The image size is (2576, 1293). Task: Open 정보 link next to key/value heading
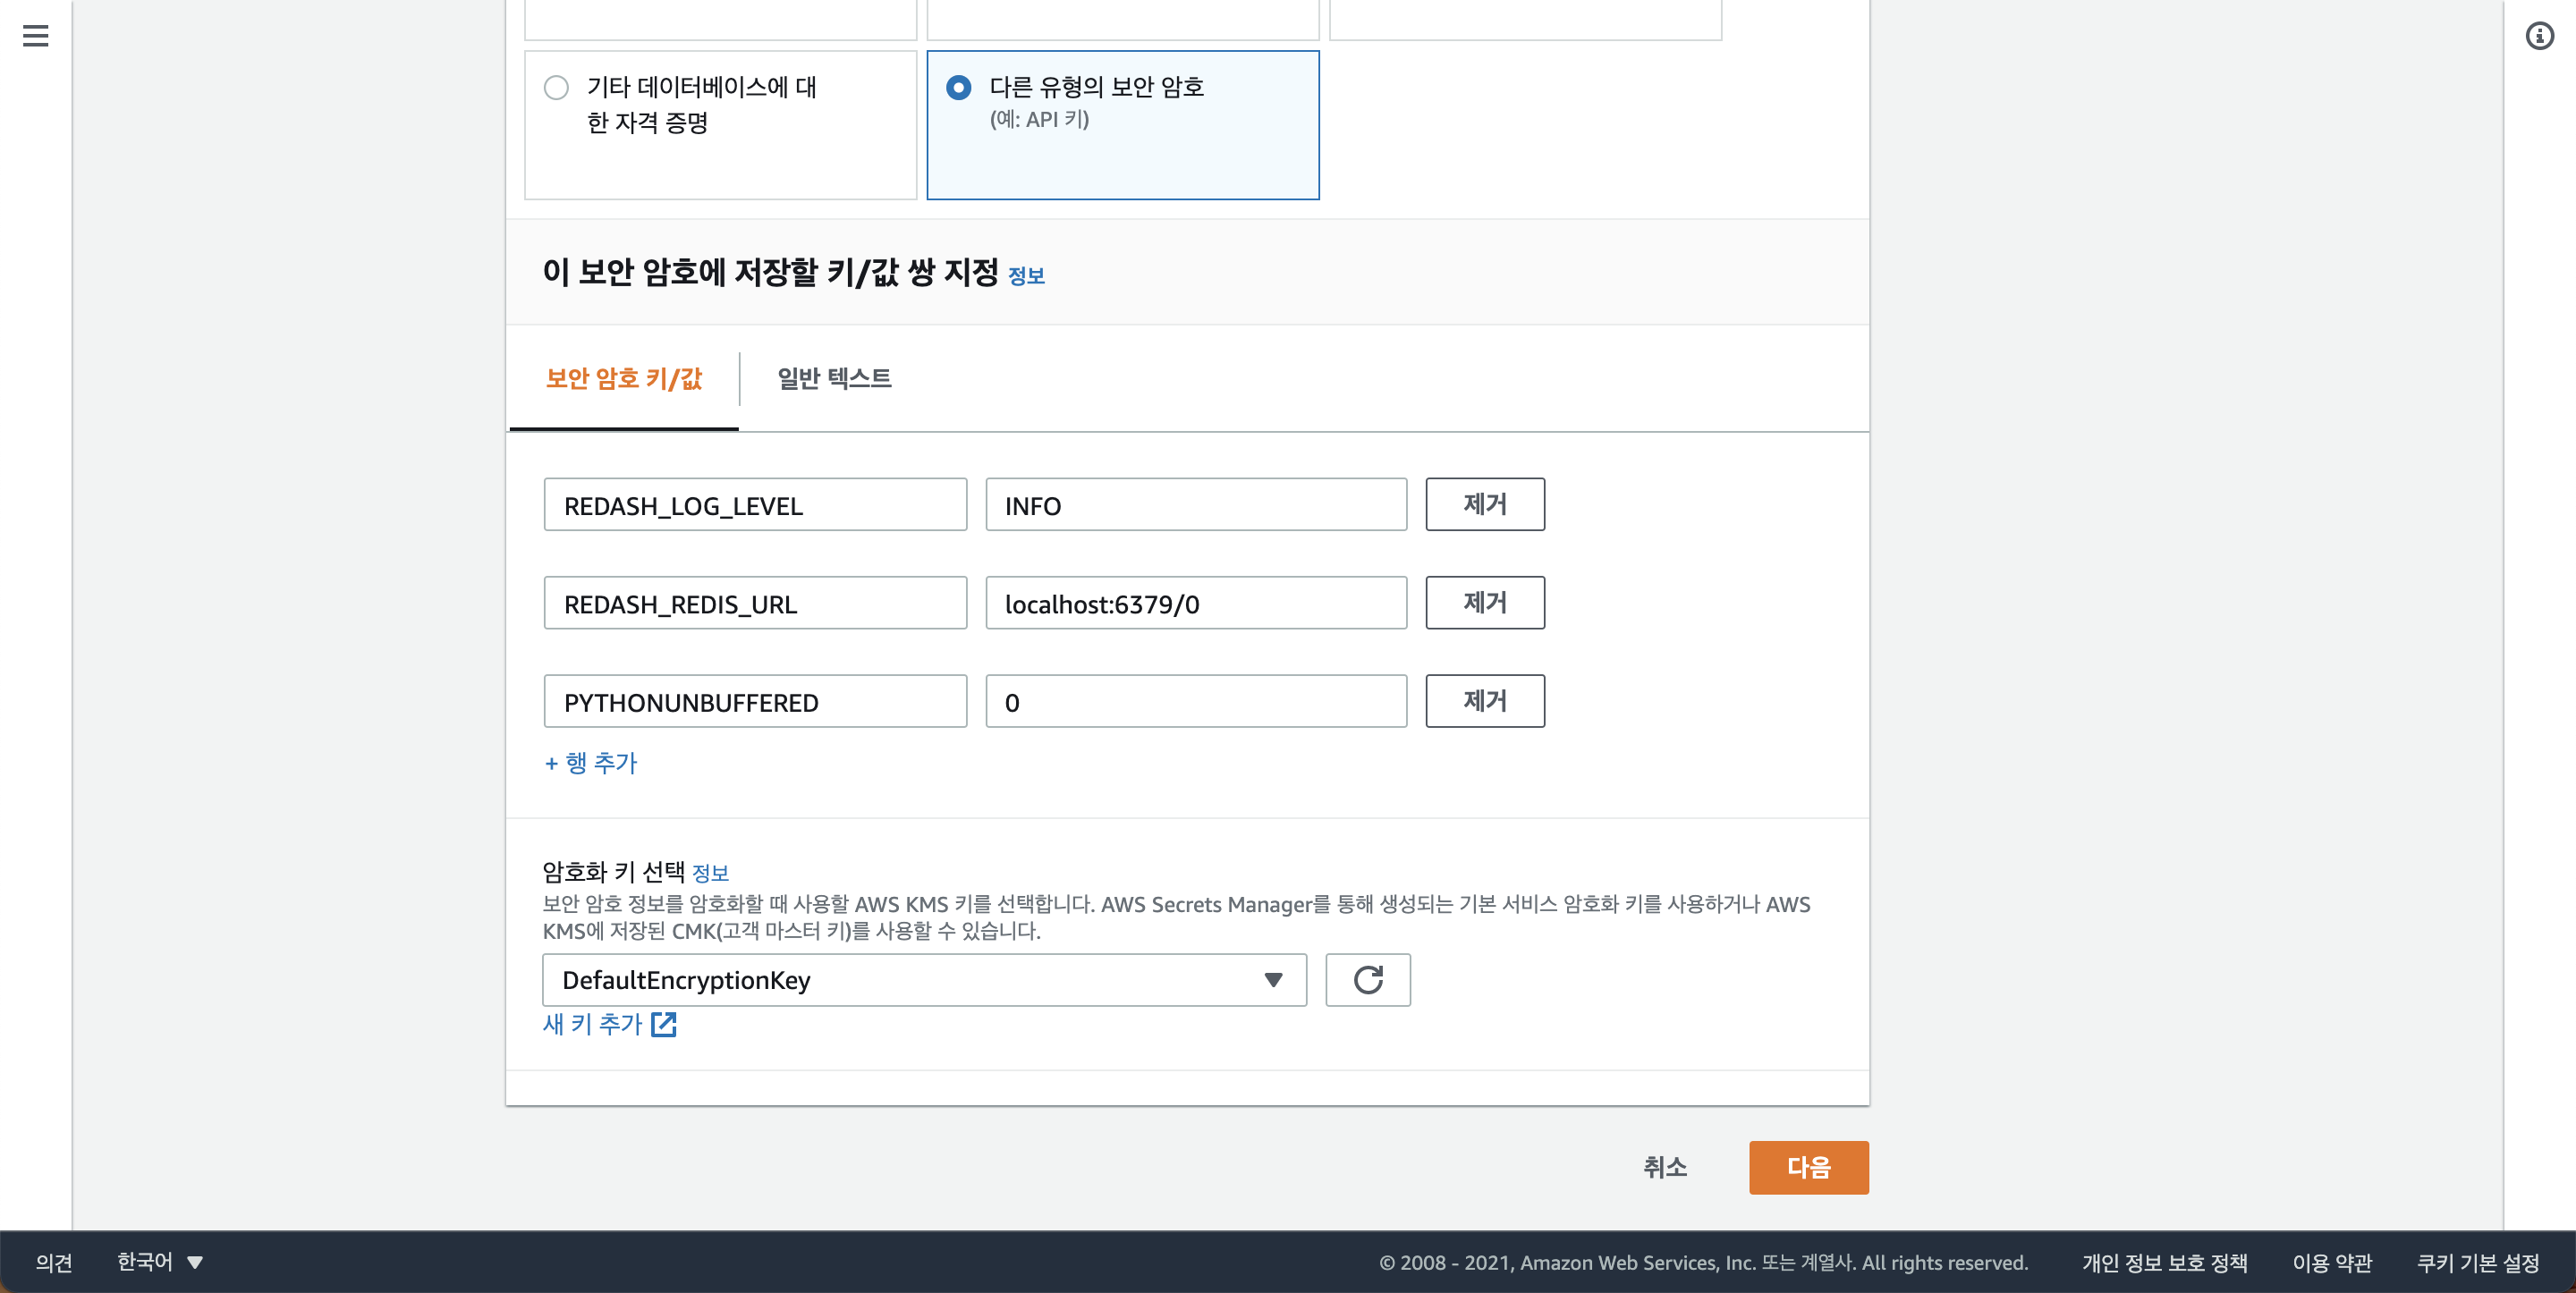(x=1026, y=276)
